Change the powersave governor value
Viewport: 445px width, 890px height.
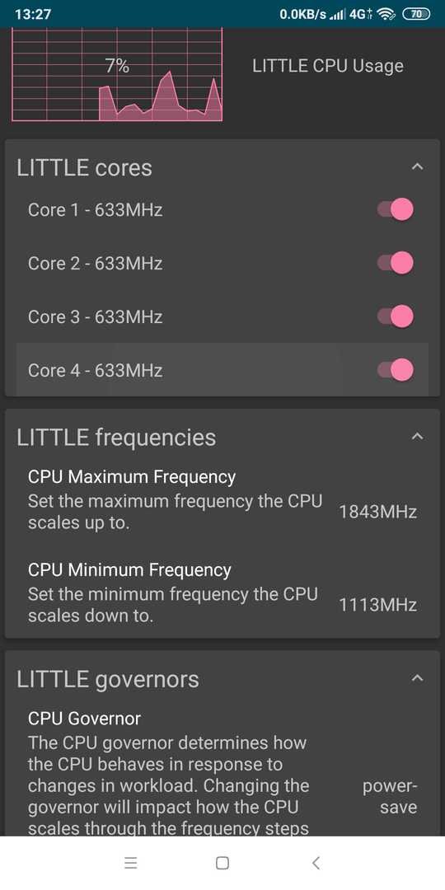tap(389, 797)
